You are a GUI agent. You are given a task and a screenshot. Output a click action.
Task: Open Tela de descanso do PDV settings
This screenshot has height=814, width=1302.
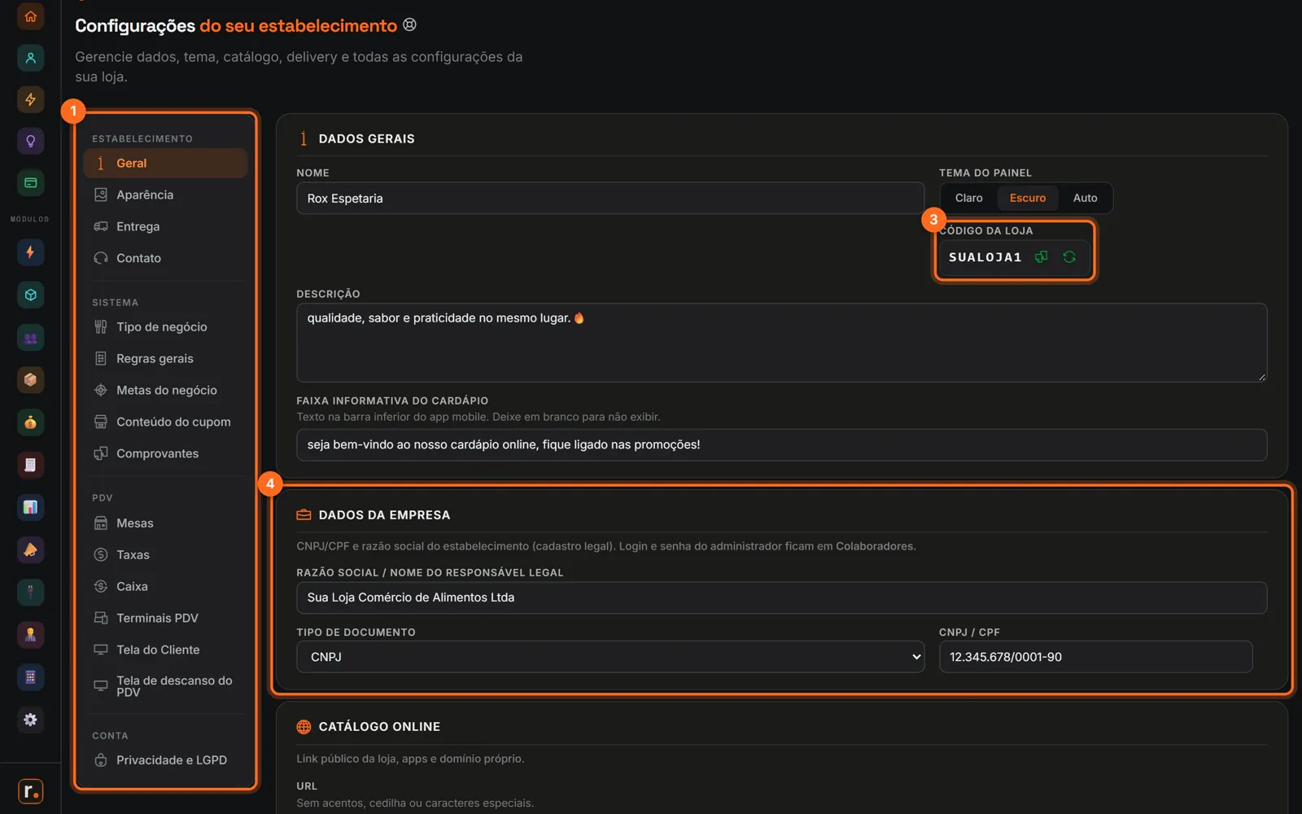click(x=165, y=686)
